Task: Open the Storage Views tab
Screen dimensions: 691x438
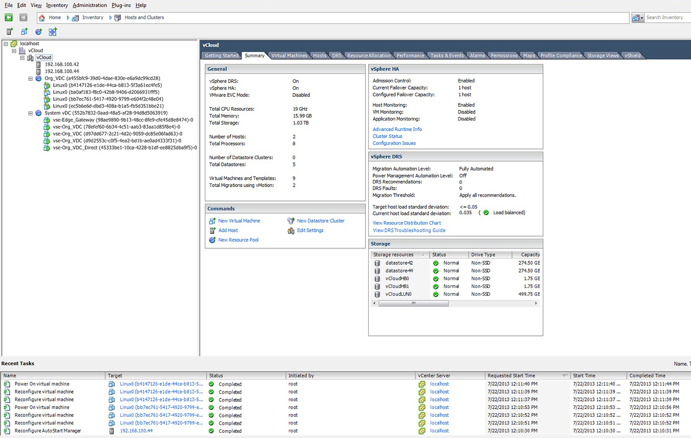Action: 603,56
